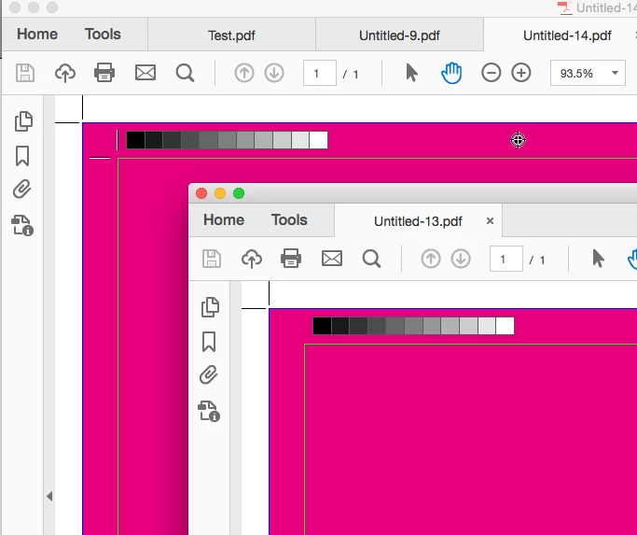Select the arrow selection tool in the back window
Image resolution: width=637 pixels, height=535 pixels.
[x=411, y=73]
